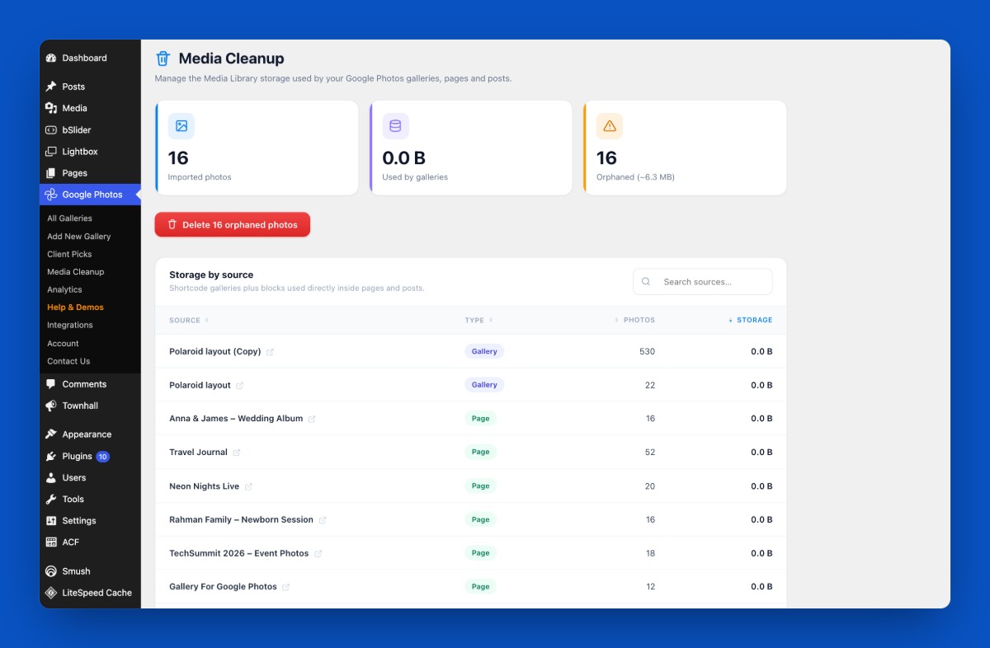Go to Add New Gallery

click(x=78, y=237)
